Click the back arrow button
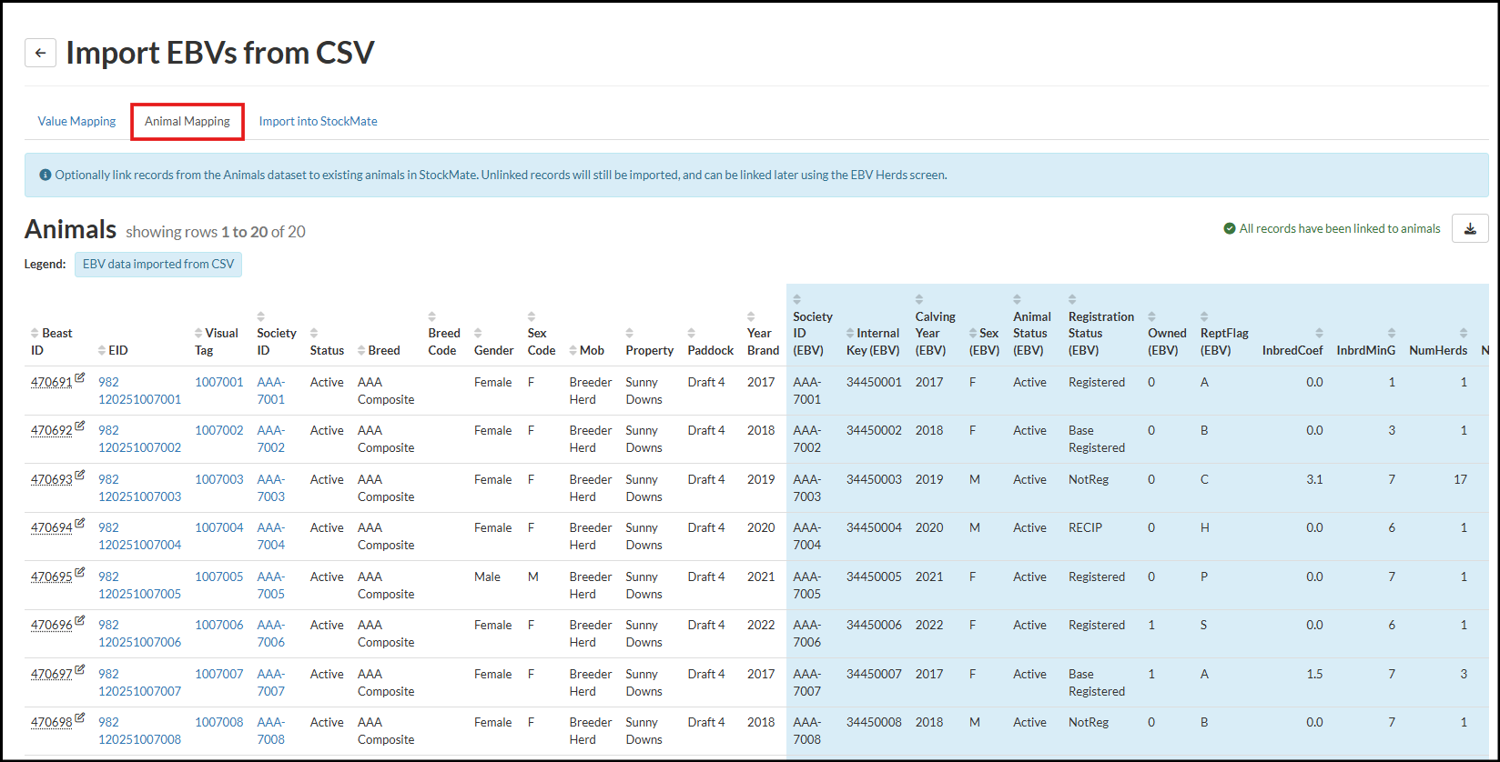1500x762 pixels. (x=40, y=53)
